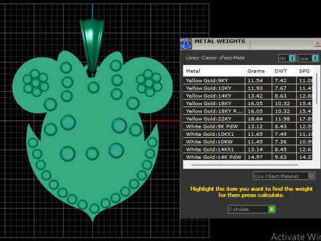Select the White Gold:9K PdW row
This screenshot has height=241, width=321.
point(247,127)
